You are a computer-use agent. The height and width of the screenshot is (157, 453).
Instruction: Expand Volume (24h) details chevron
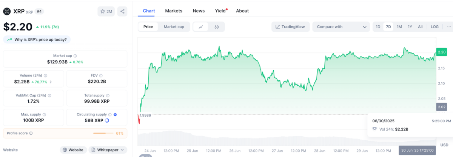click(51, 82)
